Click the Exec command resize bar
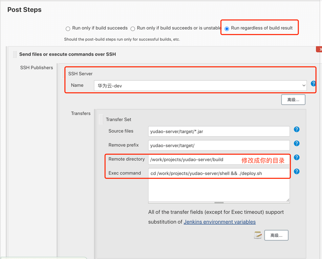The image size is (322, 259). click(219, 203)
